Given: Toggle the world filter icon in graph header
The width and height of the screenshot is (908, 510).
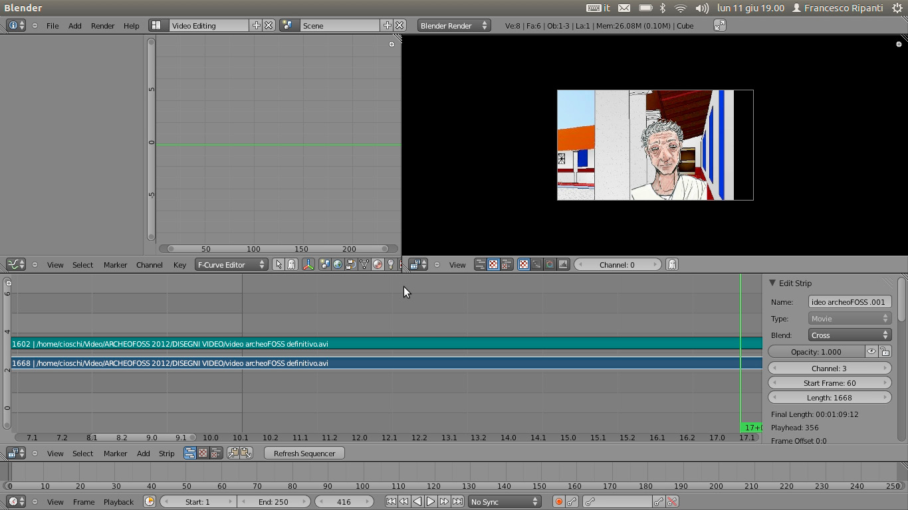Looking at the screenshot, I should 338,264.
